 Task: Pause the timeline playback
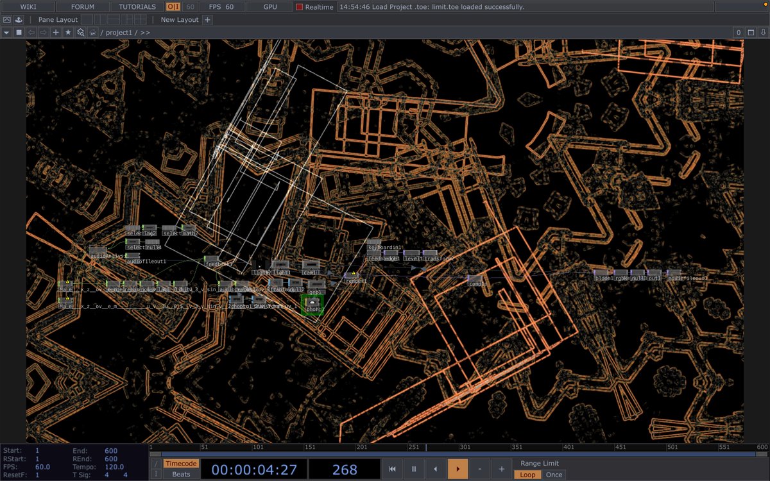tap(415, 469)
